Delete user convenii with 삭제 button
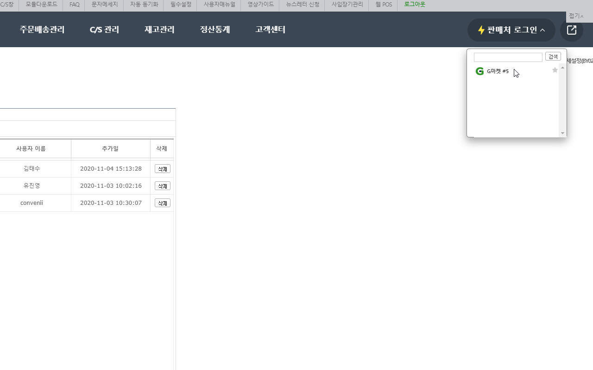 (163, 203)
